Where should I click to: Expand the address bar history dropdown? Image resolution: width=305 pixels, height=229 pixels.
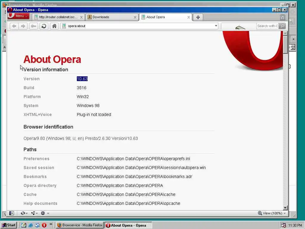216,26
